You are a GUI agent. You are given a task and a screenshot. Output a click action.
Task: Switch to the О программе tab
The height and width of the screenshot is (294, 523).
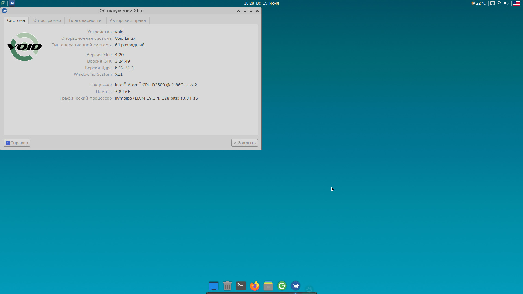[47, 20]
